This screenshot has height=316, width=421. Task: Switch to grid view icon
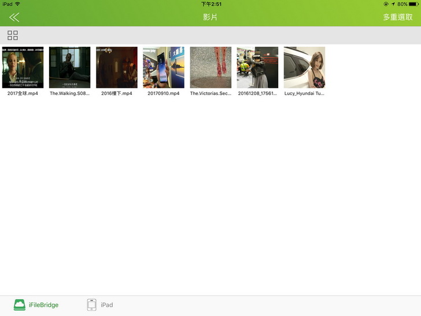click(x=13, y=35)
